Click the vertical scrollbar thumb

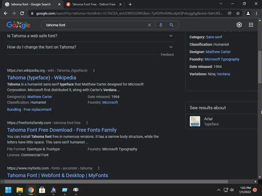click(x=260, y=67)
